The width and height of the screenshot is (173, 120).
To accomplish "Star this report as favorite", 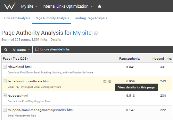I will click(x=100, y=6).
